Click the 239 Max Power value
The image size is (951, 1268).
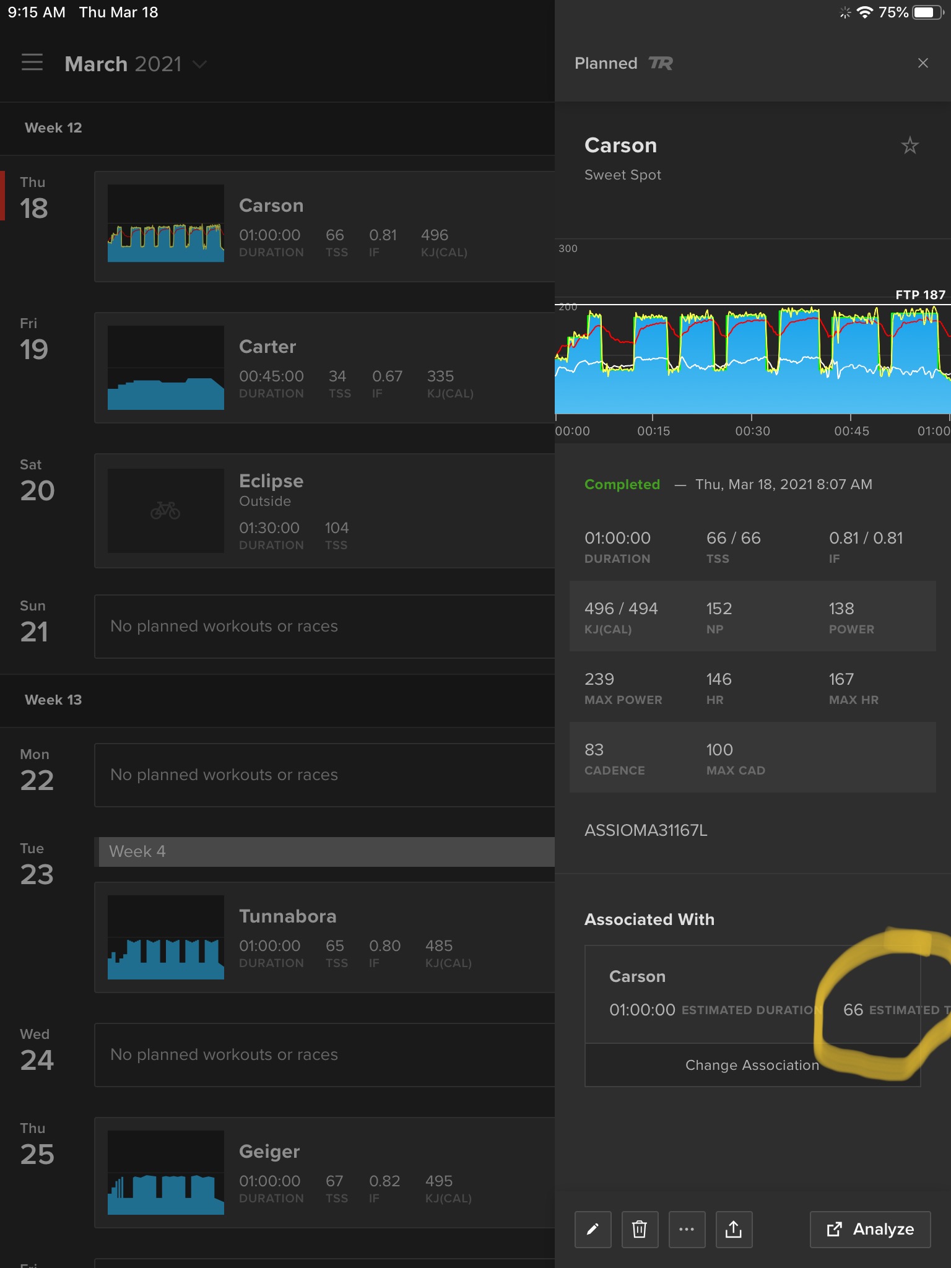[x=599, y=679]
